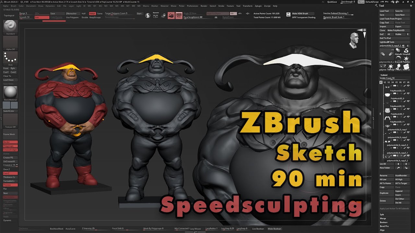415x233 pixels.
Task: Toggle the Persp perspective button
Action: coord(179,15)
